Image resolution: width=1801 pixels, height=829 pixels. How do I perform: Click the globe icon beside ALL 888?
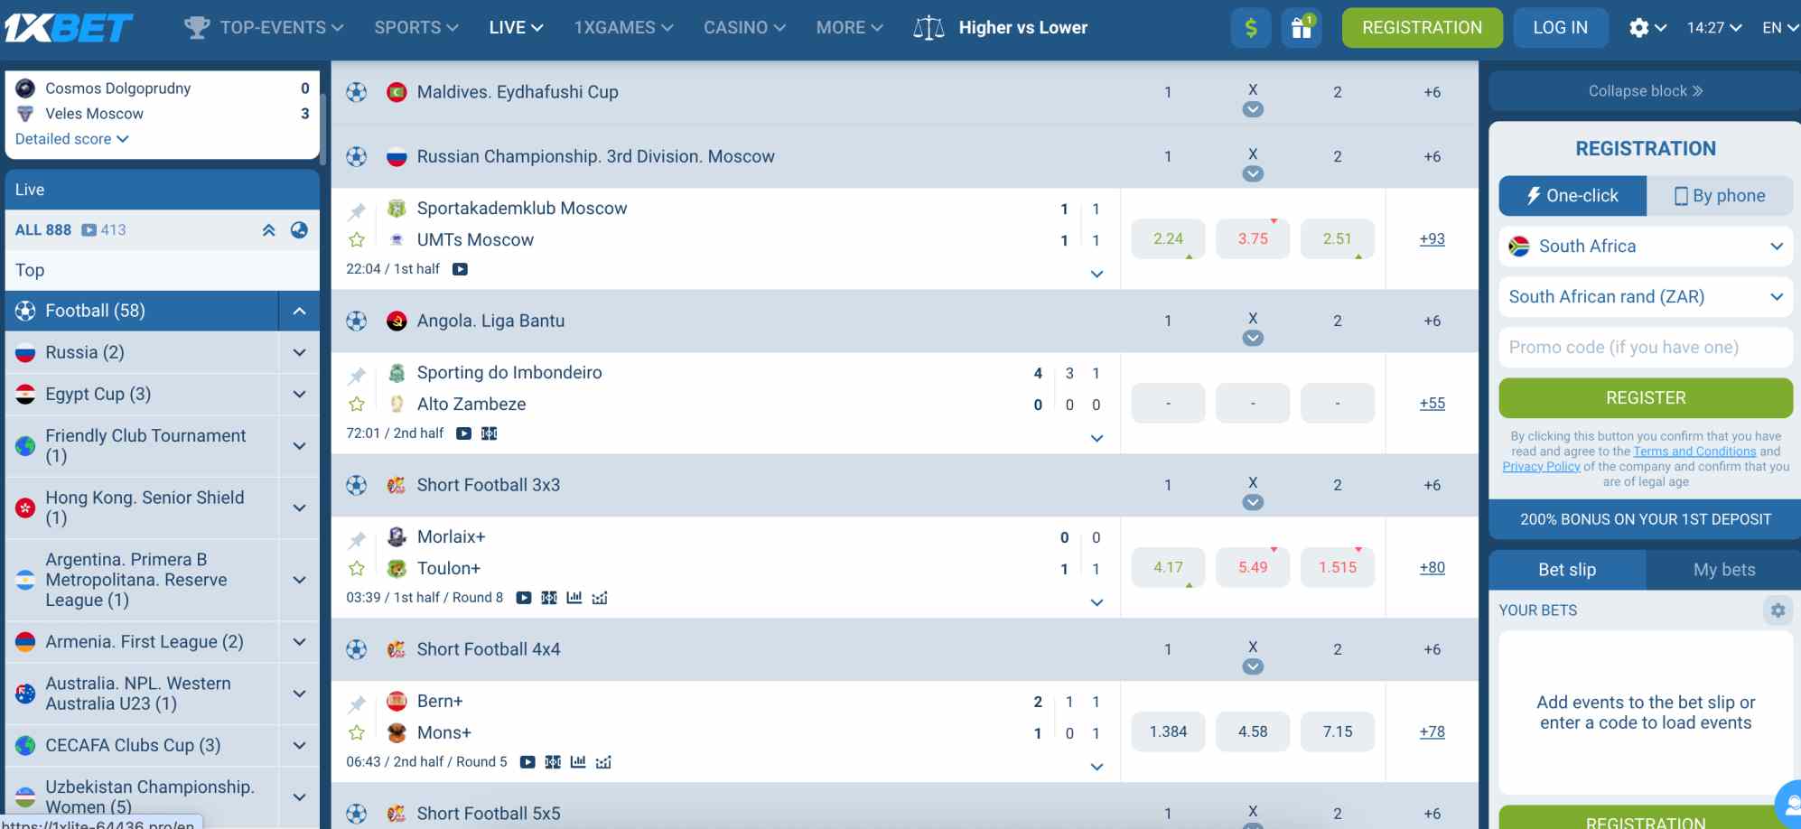click(x=299, y=230)
